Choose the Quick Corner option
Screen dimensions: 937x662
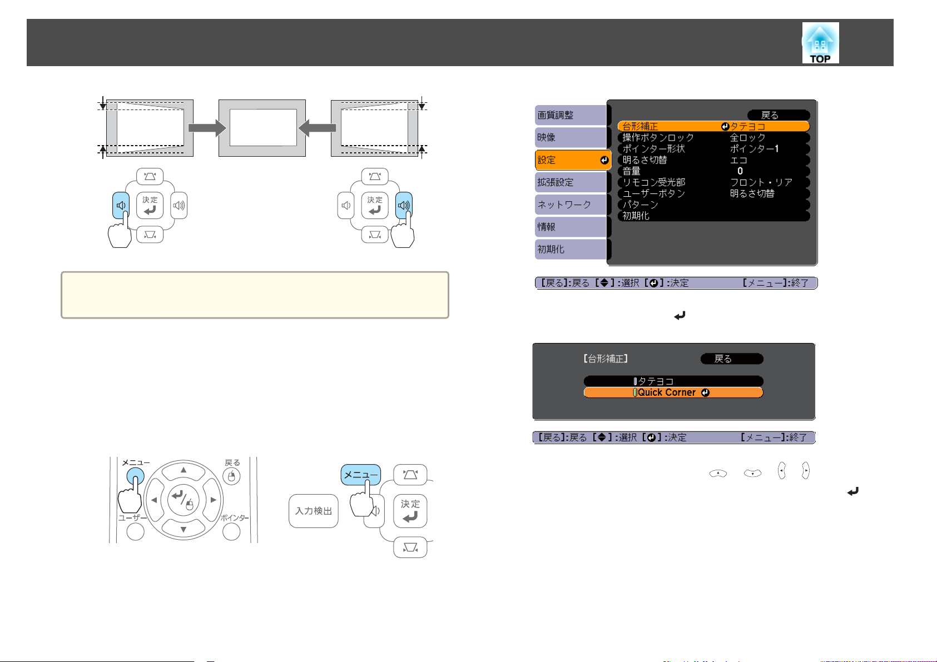(673, 392)
